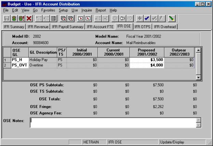
Task: Click the traffic light with exclamation icon
Action: [x=21, y=18]
